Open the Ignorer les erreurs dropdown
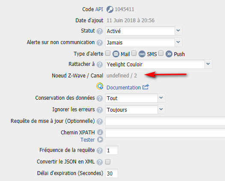Viewport: 225px width, 181px height. pyautogui.click(x=135, y=110)
